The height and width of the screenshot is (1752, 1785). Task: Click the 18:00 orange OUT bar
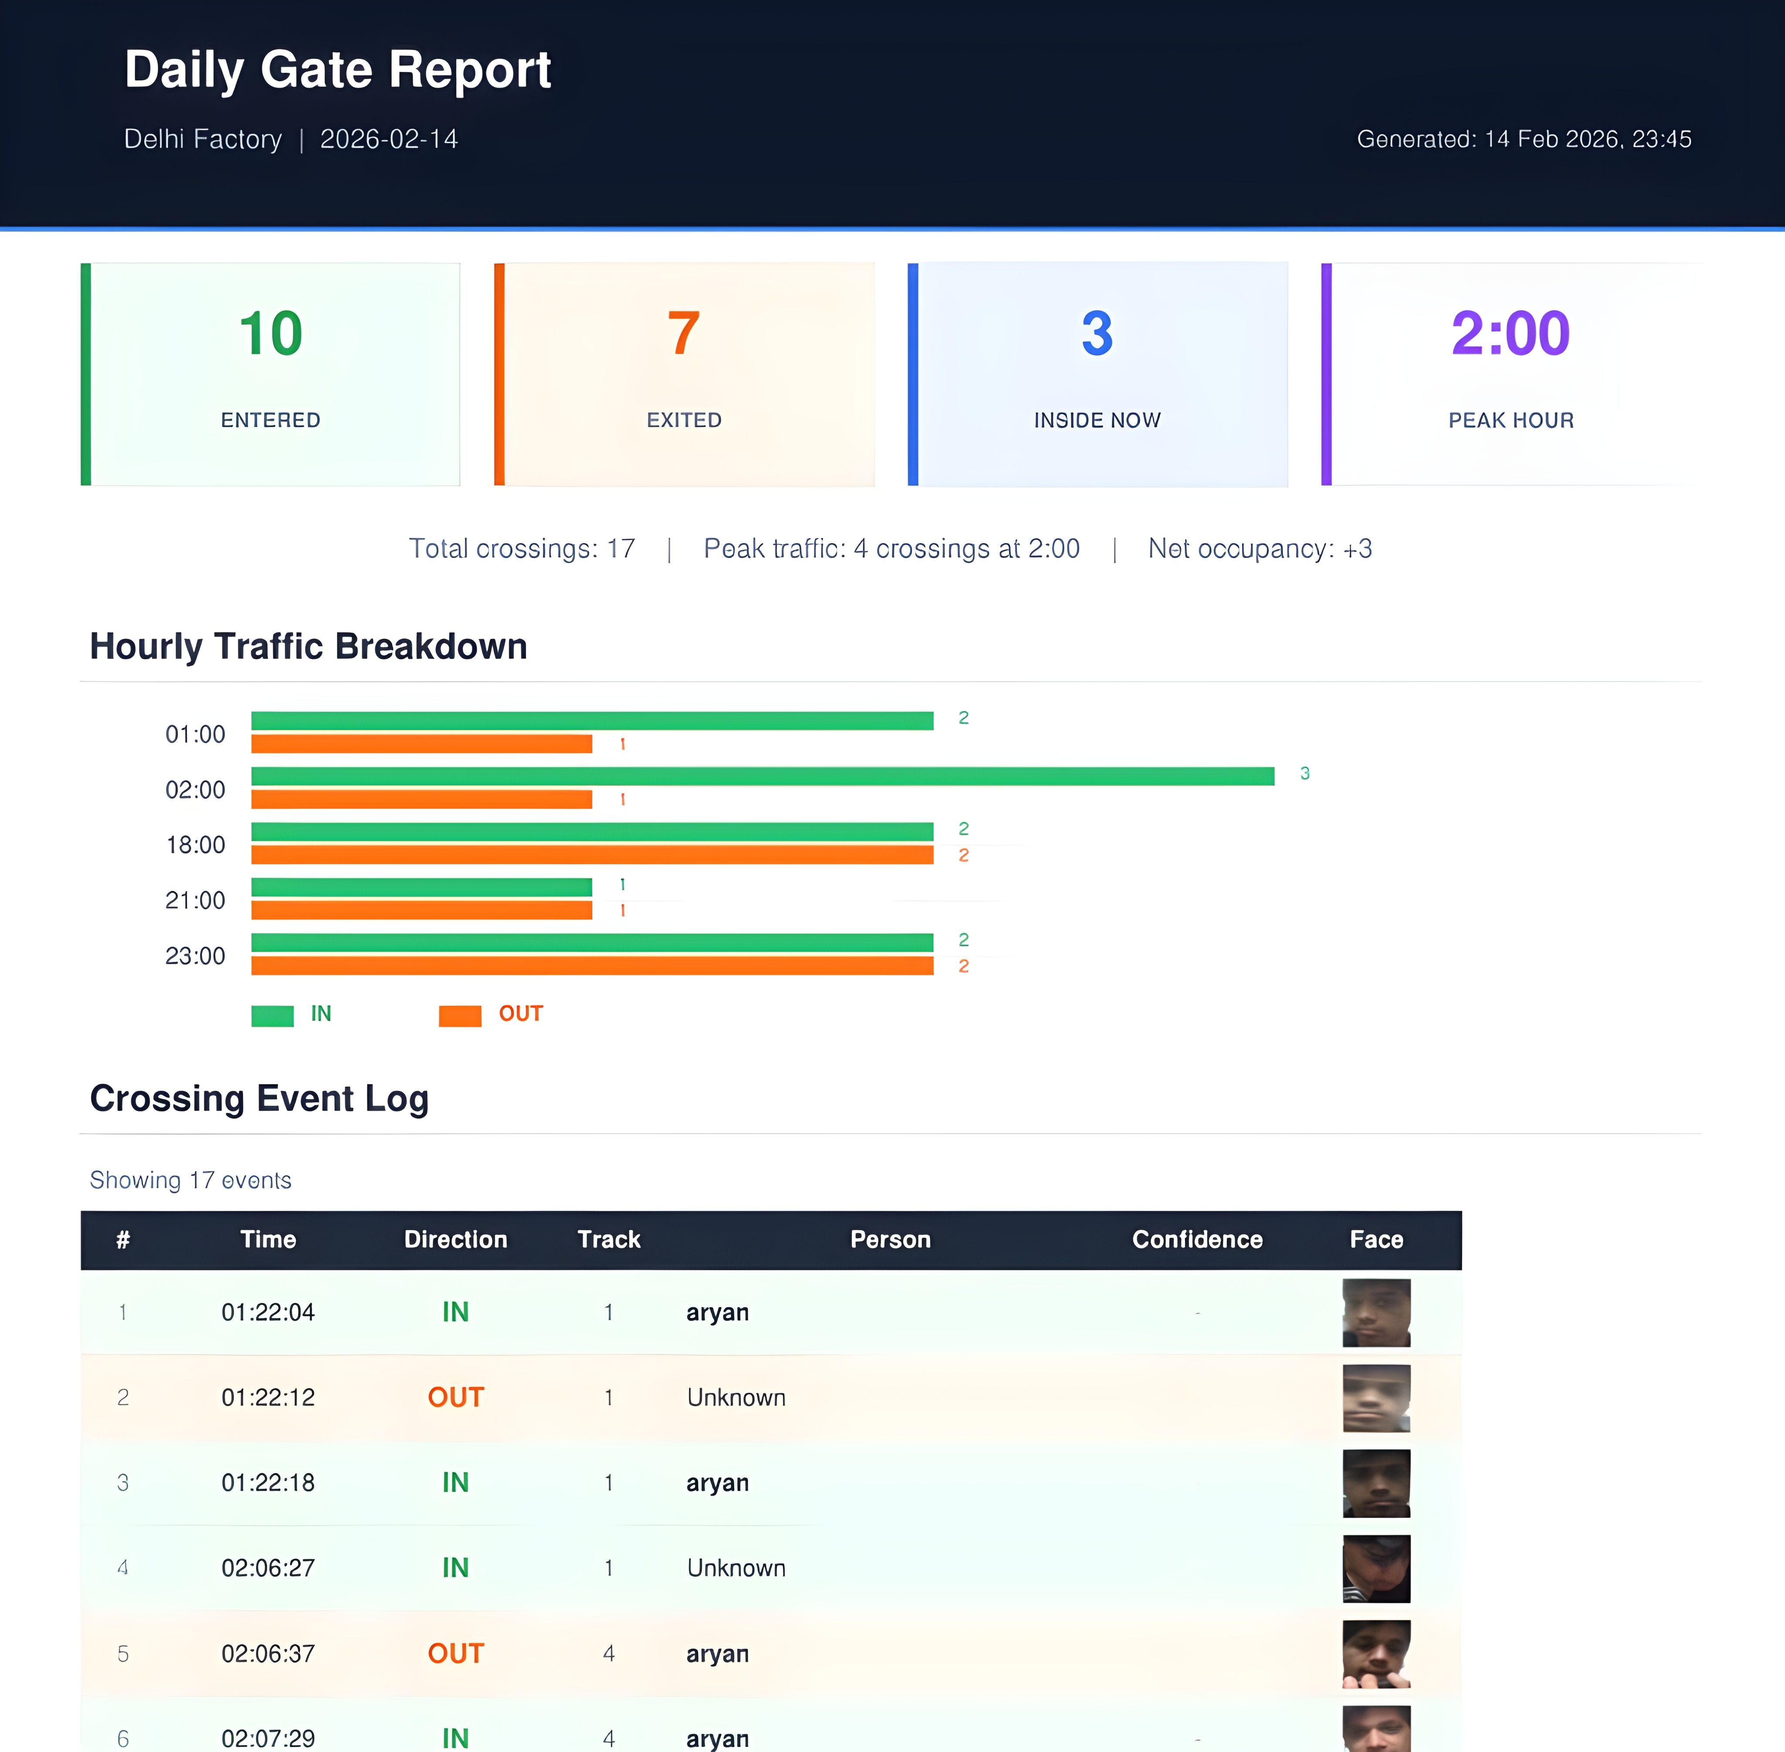point(592,855)
